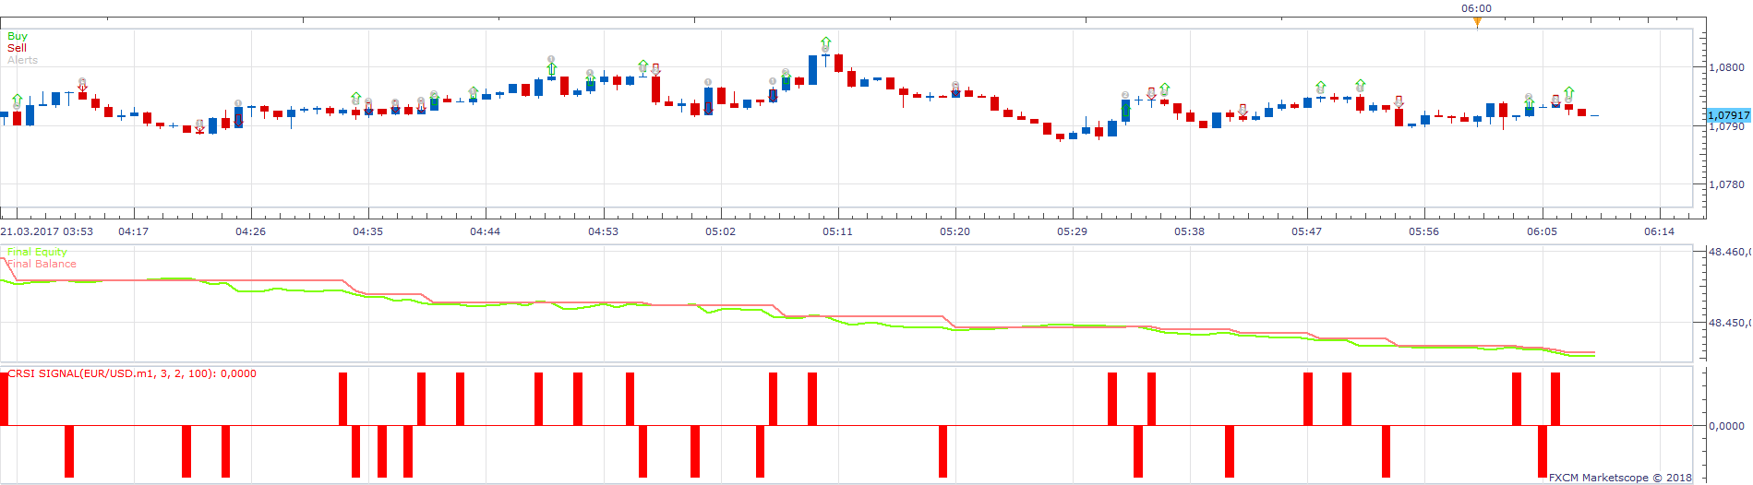Click the buy arrow on the blue candle after 05:29

(1125, 110)
